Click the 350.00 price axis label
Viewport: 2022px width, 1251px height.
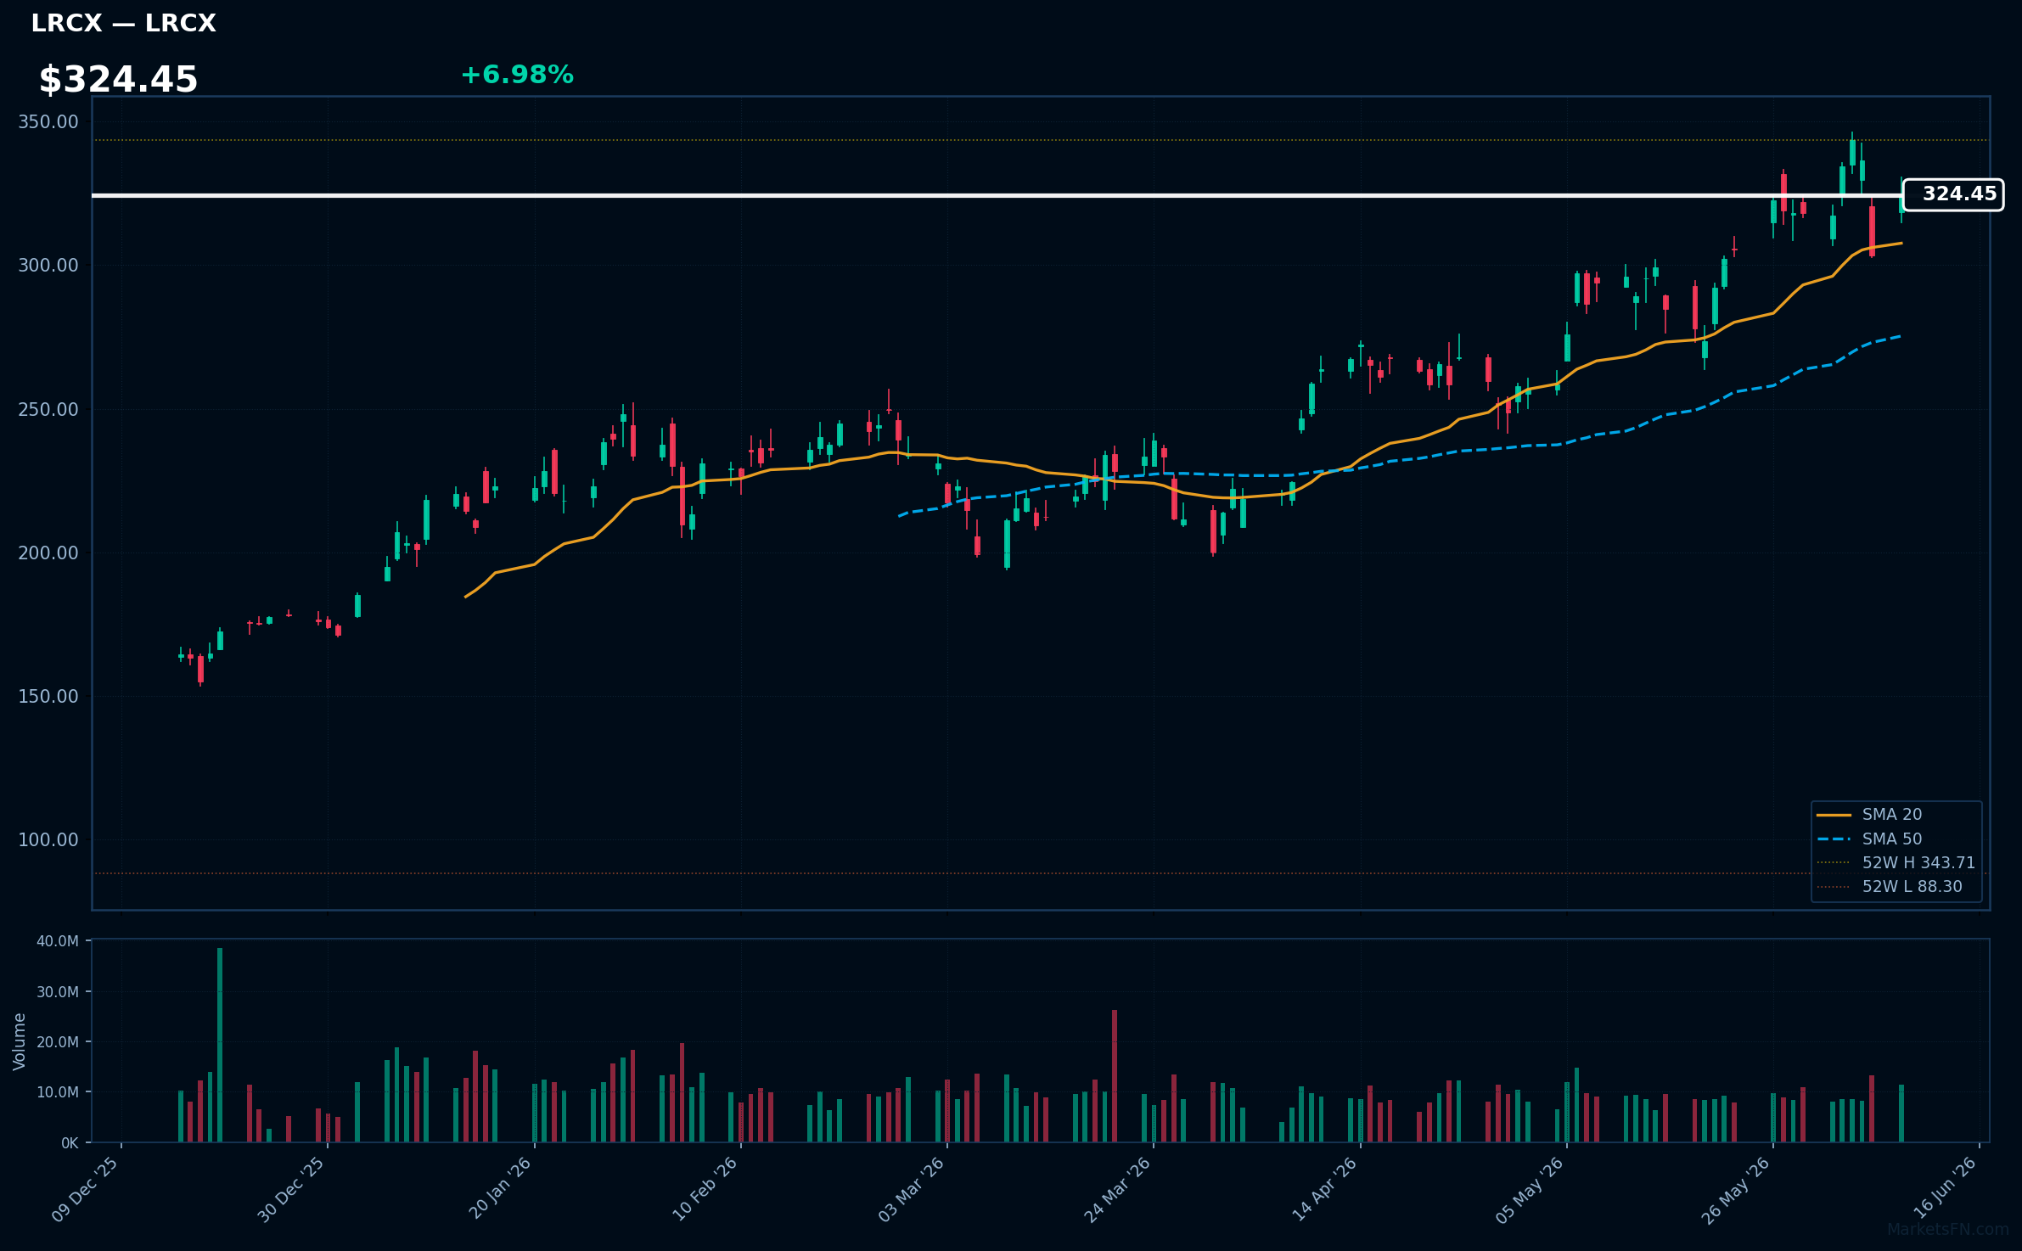tap(48, 122)
